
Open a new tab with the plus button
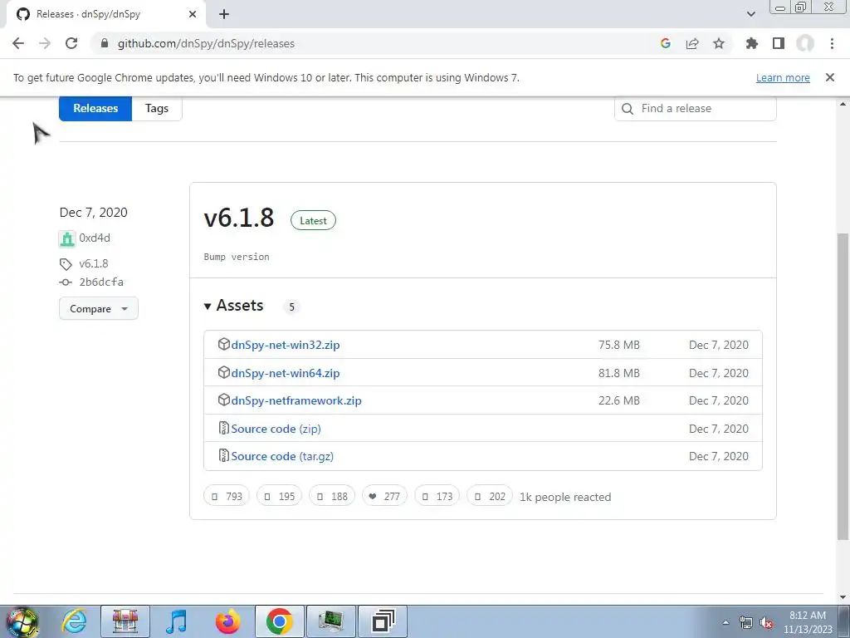tap(224, 14)
